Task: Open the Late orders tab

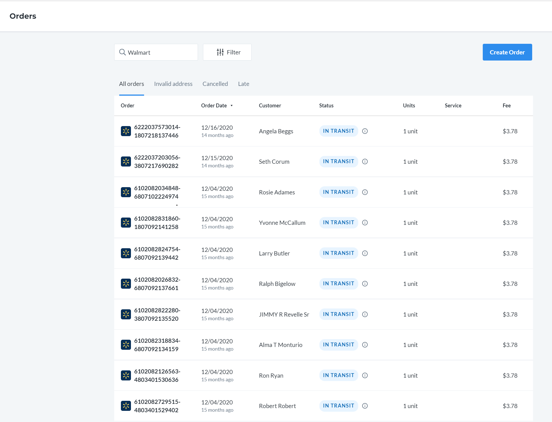Action: click(244, 84)
